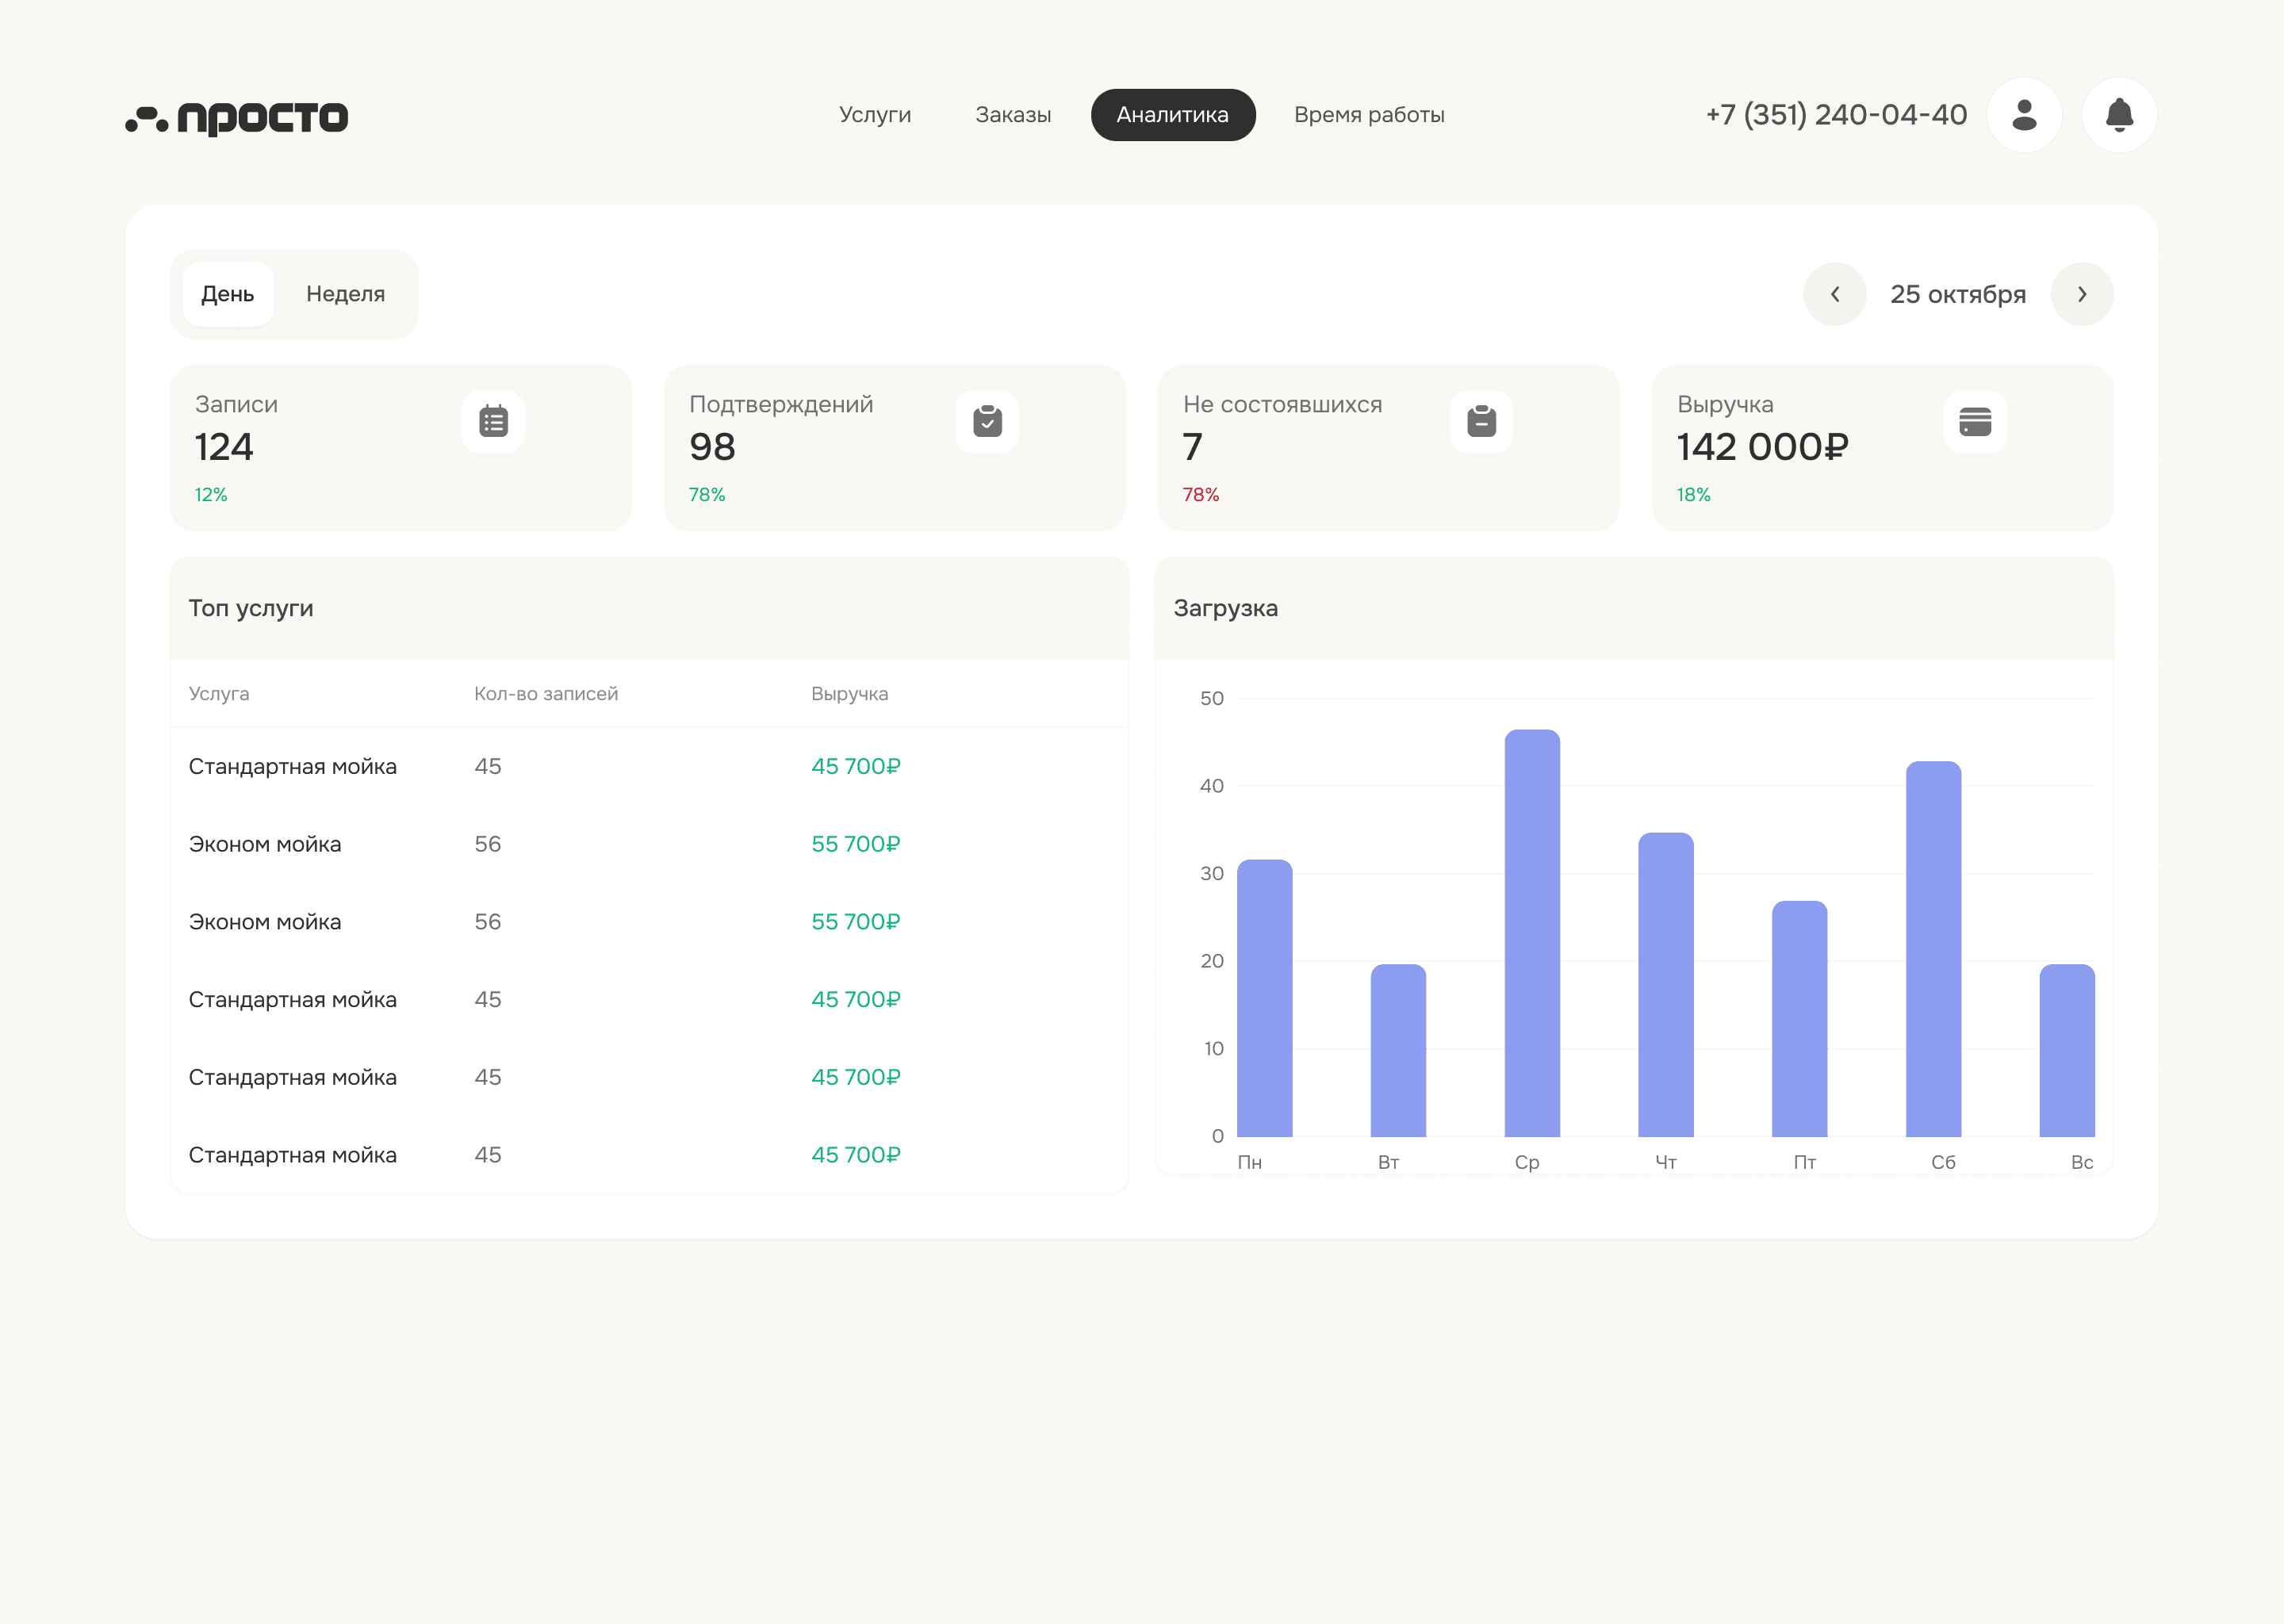Select the Аналитика tab
2284x1624 pixels.
(1173, 115)
